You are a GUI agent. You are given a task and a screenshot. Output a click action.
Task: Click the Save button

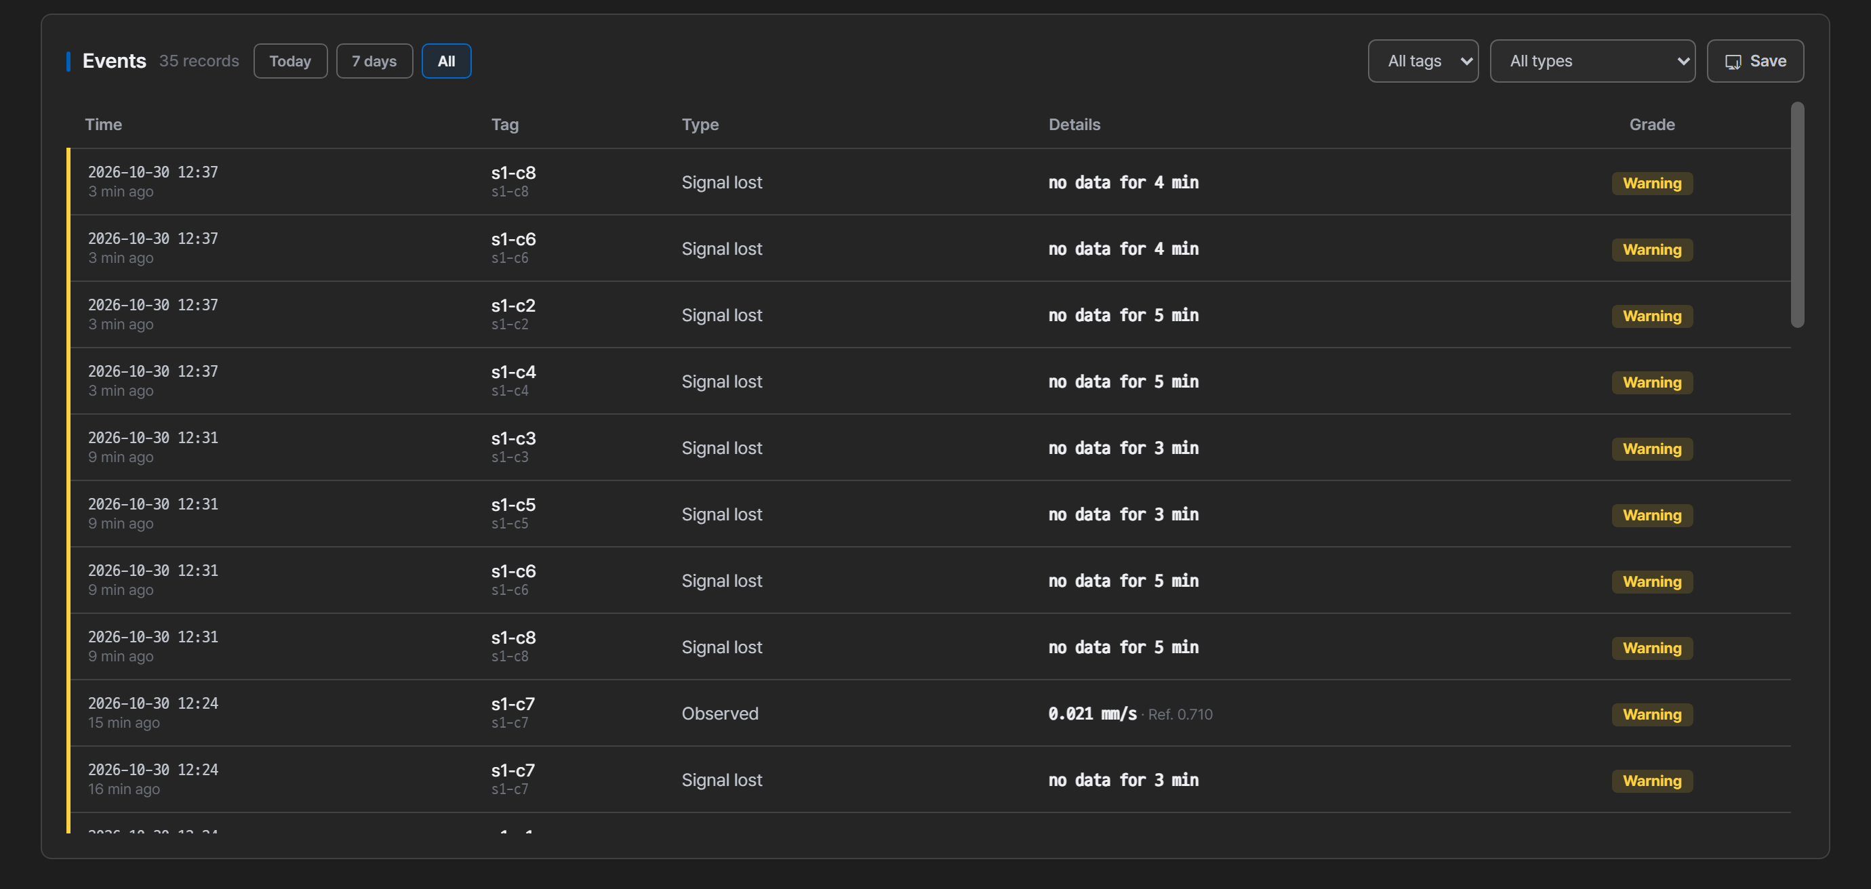(1755, 61)
